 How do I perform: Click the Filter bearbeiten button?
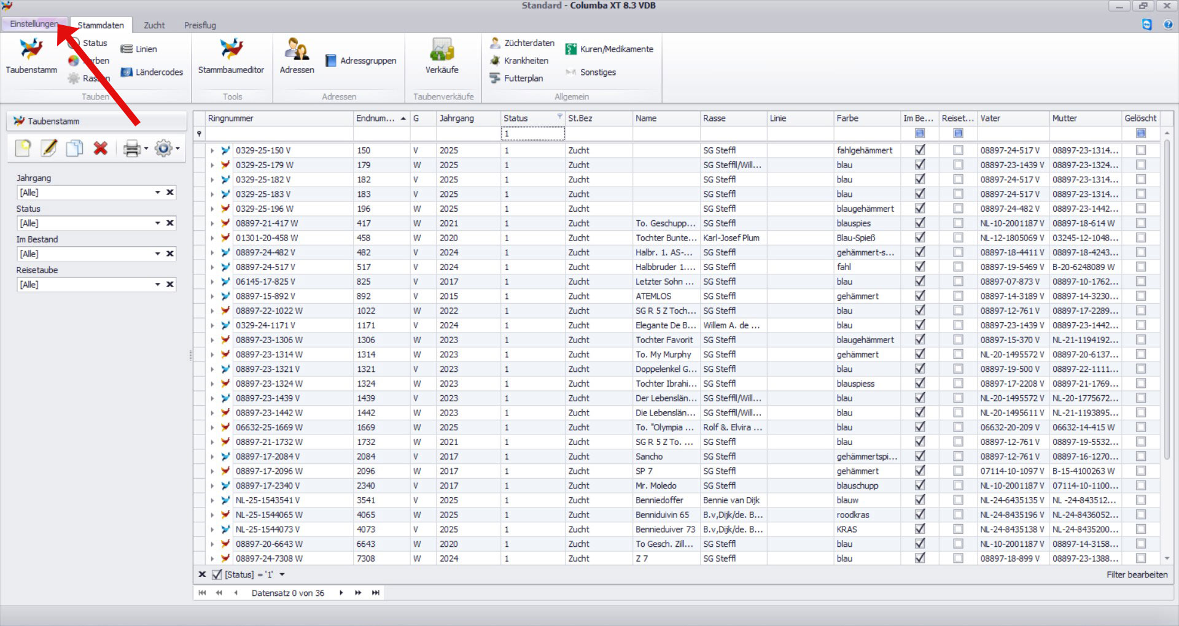pos(1137,575)
